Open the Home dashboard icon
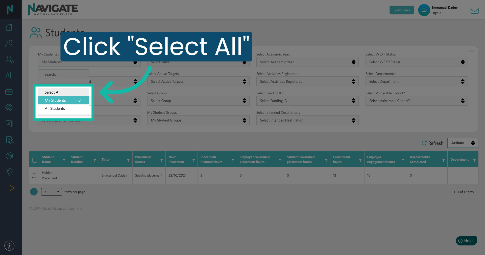Image resolution: width=485 pixels, height=255 pixels. (9, 27)
